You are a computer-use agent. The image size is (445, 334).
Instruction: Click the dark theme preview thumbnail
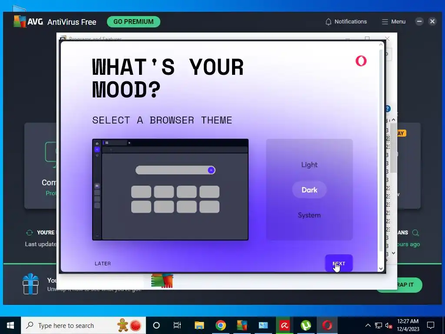coord(170,190)
